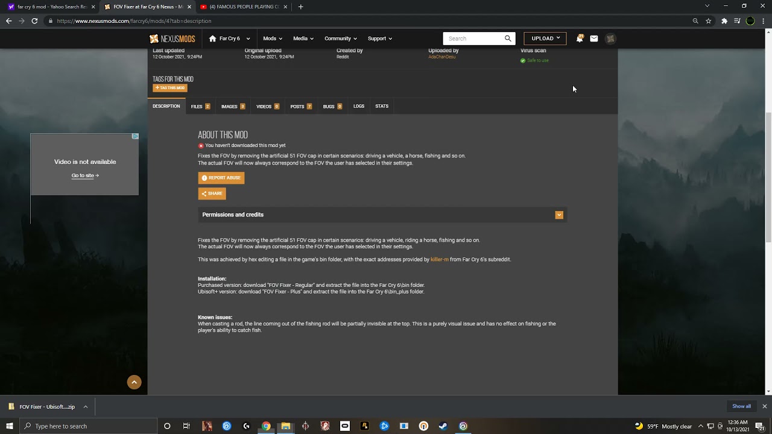772x434 pixels.
Task: Switch to the Description tab
Action: tap(166, 106)
